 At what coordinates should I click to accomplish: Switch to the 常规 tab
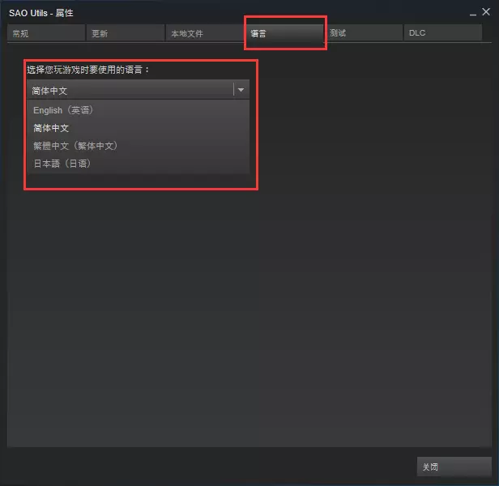point(46,32)
